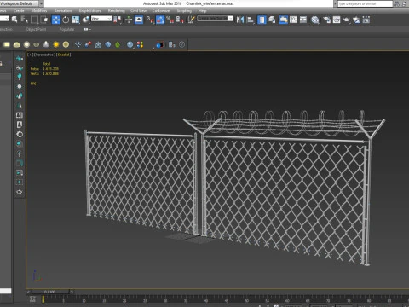Open the Workspace: Default dropdown
The width and height of the screenshot is (409, 307).
tap(19, 3)
